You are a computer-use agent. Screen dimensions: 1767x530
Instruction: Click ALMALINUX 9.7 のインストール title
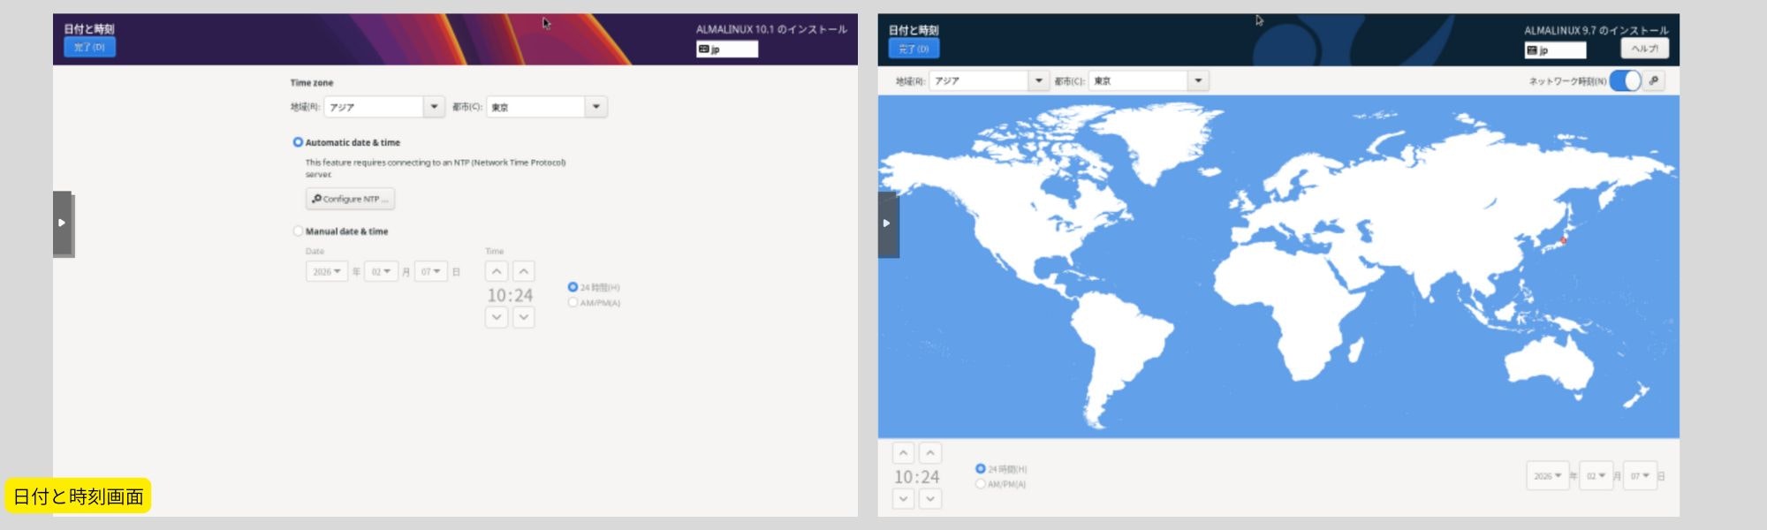(1596, 30)
